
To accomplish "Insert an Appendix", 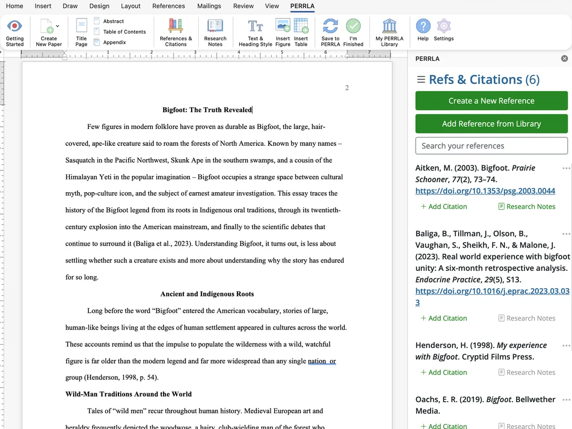I will 110,42.
